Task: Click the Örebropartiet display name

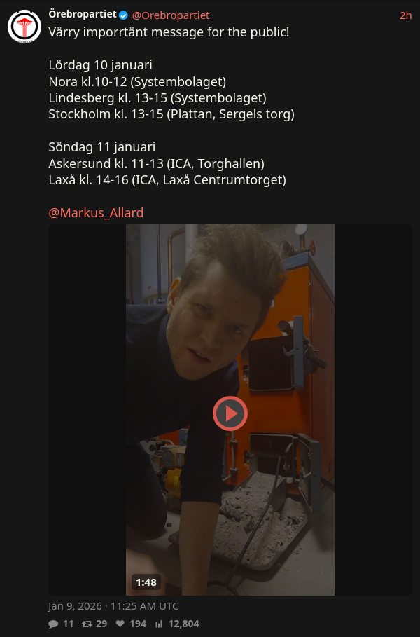Action: [83, 15]
